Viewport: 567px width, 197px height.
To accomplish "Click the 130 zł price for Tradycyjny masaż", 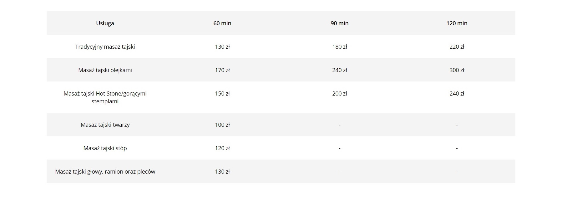I will pyautogui.click(x=222, y=47).
